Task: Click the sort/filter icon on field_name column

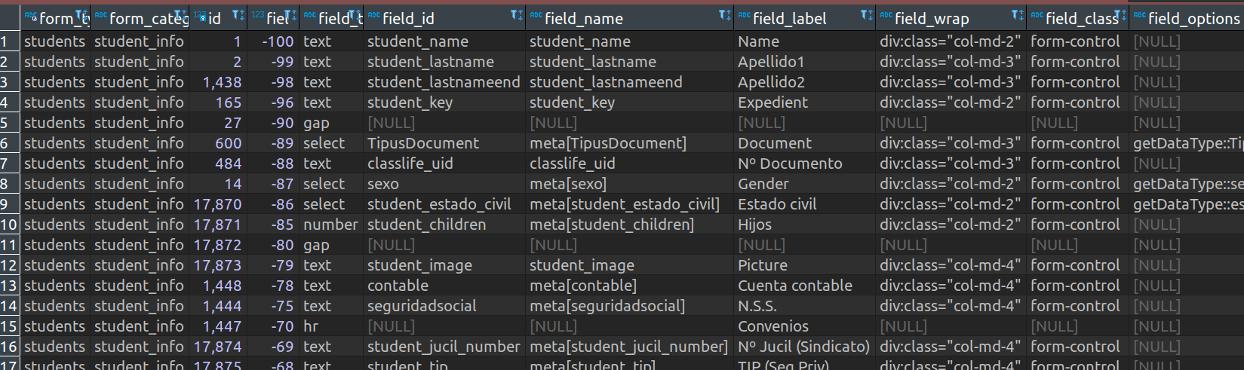Action: tap(725, 16)
